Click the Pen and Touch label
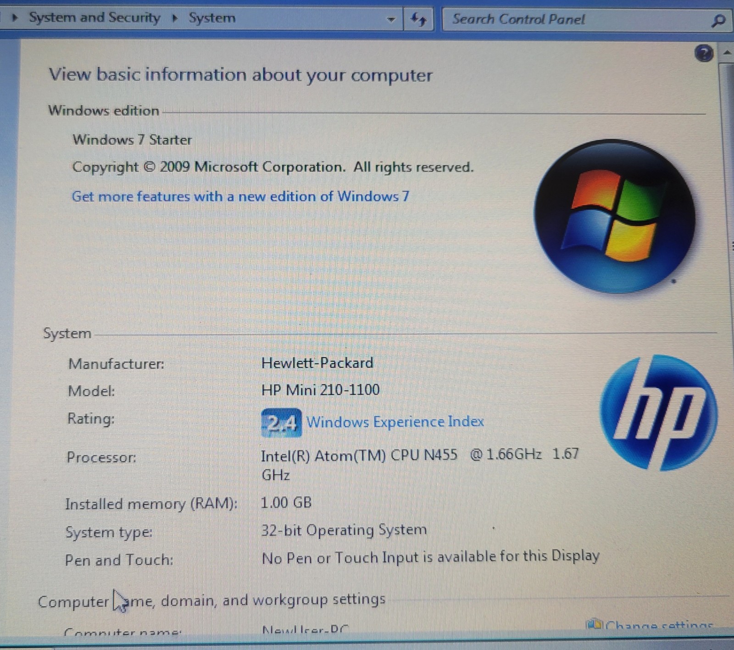Image resolution: width=734 pixels, height=650 pixels. click(x=119, y=560)
